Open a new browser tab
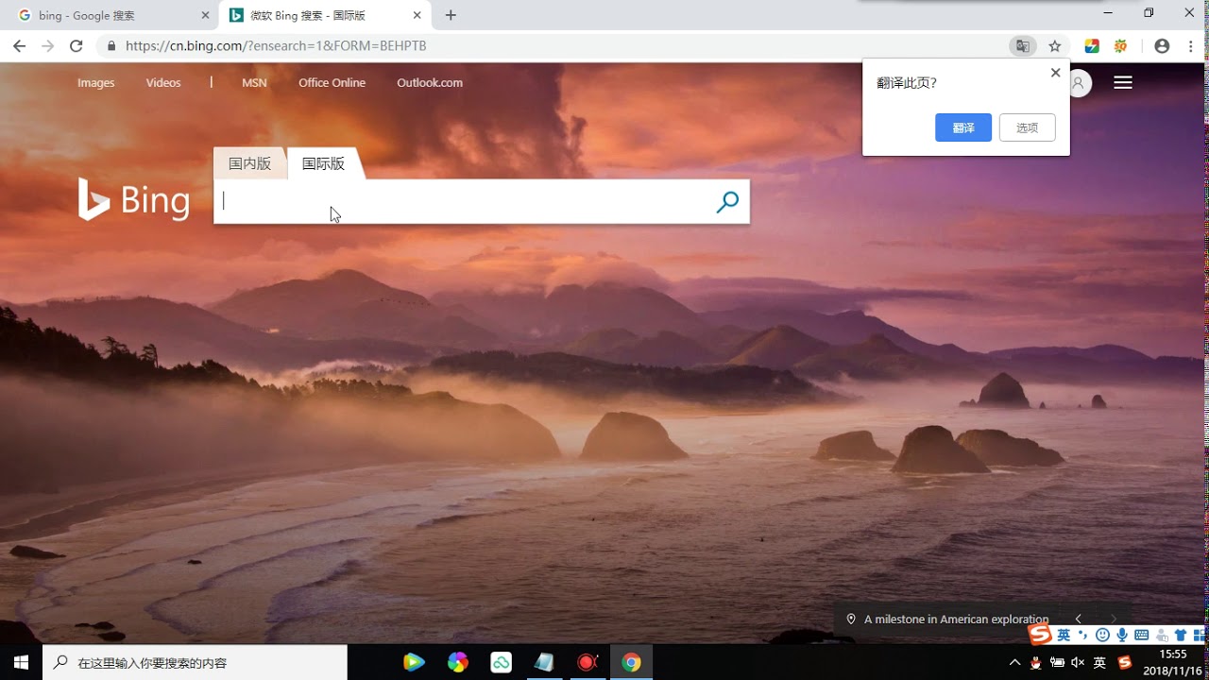 [x=451, y=15]
